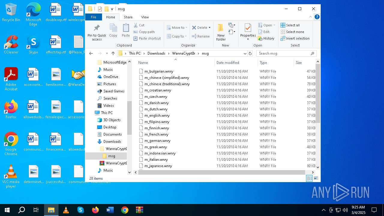The height and width of the screenshot is (216, 384).
Task: Switch to the Home ribbon tab
Action: [111, 17]
